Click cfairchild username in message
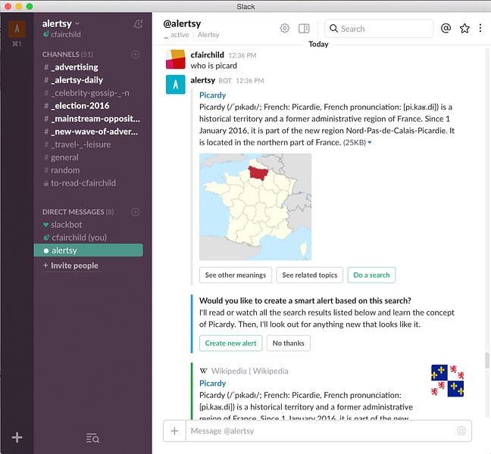 click(208, 55)
